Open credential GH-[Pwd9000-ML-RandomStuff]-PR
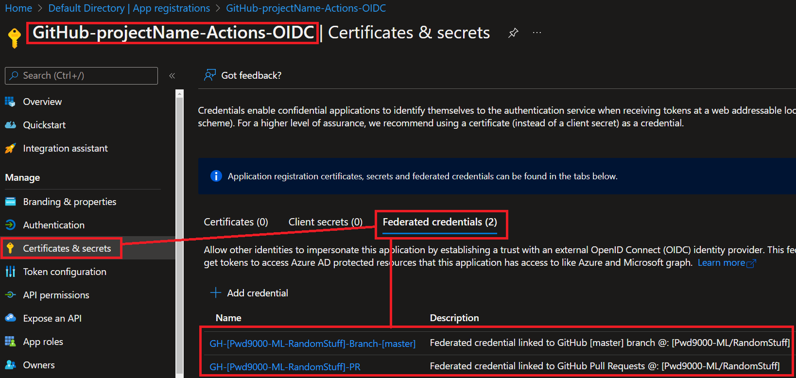 (x=285, y=367)
